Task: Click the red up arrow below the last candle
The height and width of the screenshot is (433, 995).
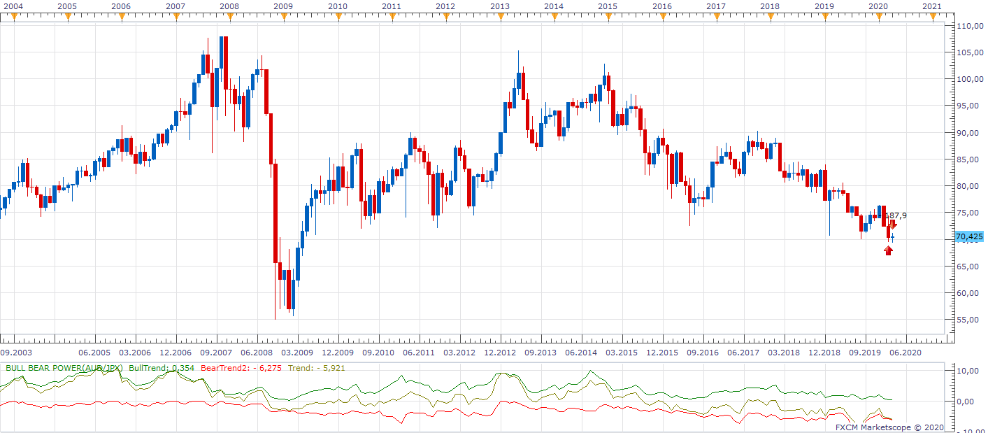Action: pyautogui.click(x=889, y=250)
